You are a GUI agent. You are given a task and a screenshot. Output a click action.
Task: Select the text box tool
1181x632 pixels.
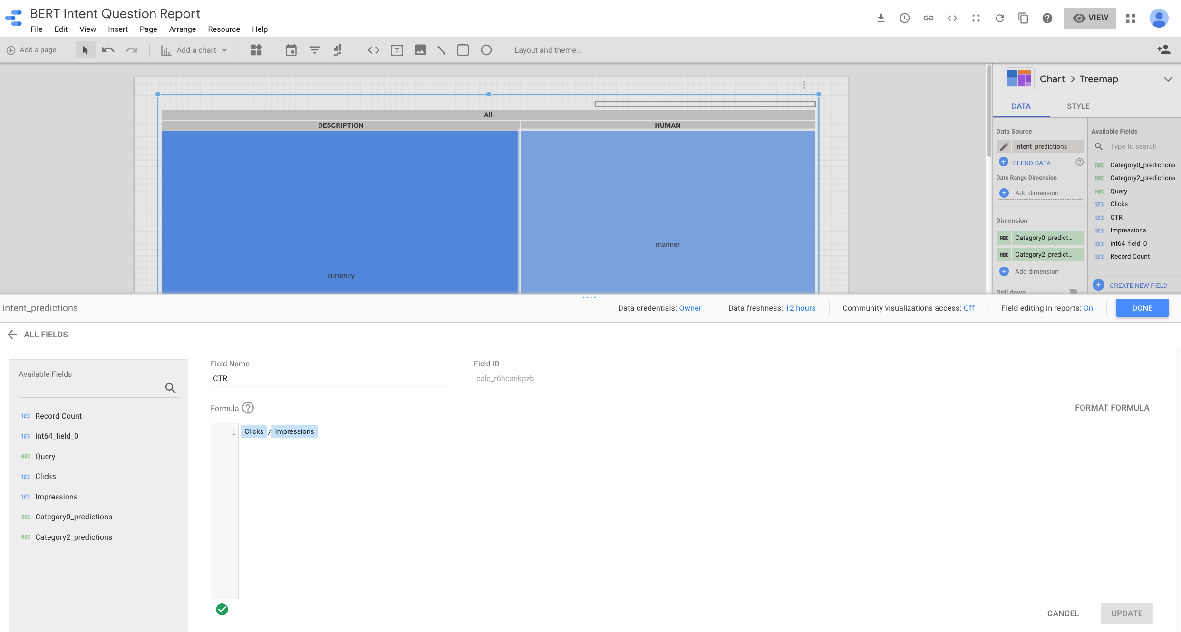(397, 50)
